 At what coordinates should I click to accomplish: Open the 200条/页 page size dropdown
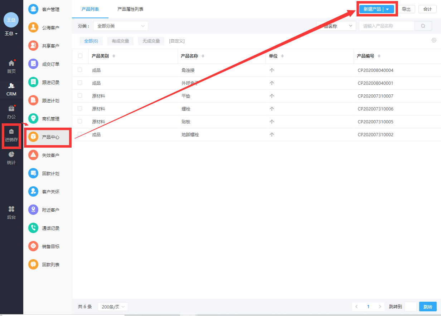point(113,307)
